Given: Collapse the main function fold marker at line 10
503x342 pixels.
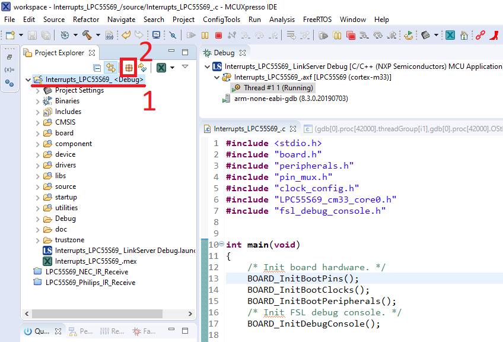Looking at the screenshot, I should click(221, 245).
